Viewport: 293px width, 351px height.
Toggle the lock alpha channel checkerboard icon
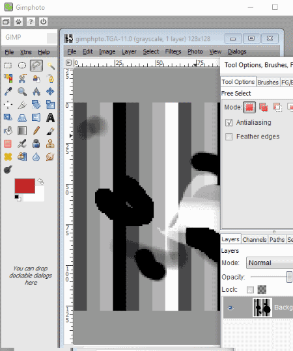tap(262, 289)
